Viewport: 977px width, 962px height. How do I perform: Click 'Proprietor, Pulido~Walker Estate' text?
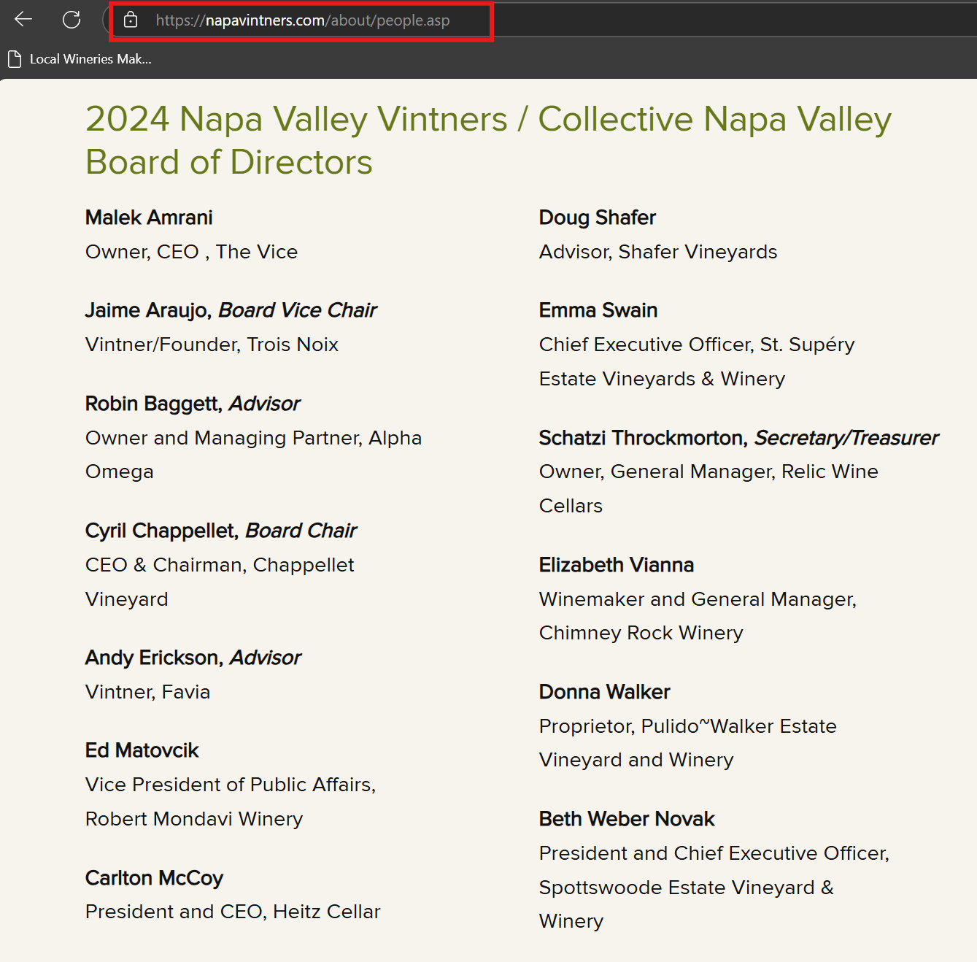688,726
